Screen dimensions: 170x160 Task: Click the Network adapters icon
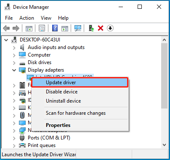[22, 130]
